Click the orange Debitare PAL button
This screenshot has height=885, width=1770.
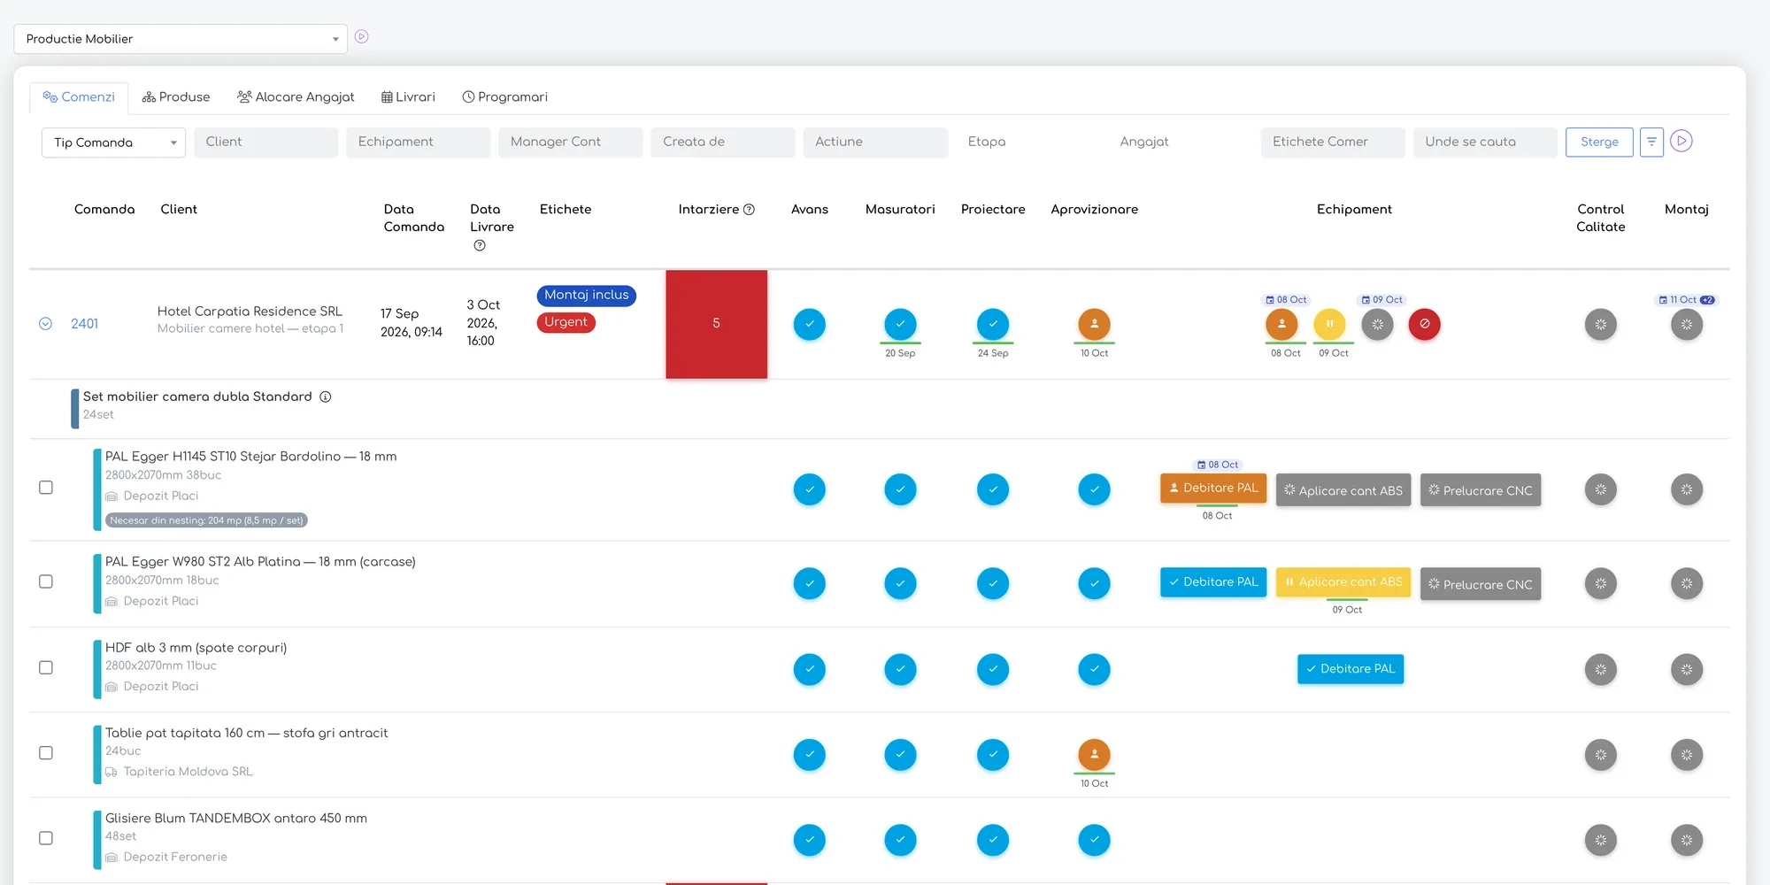[1213, 489]
